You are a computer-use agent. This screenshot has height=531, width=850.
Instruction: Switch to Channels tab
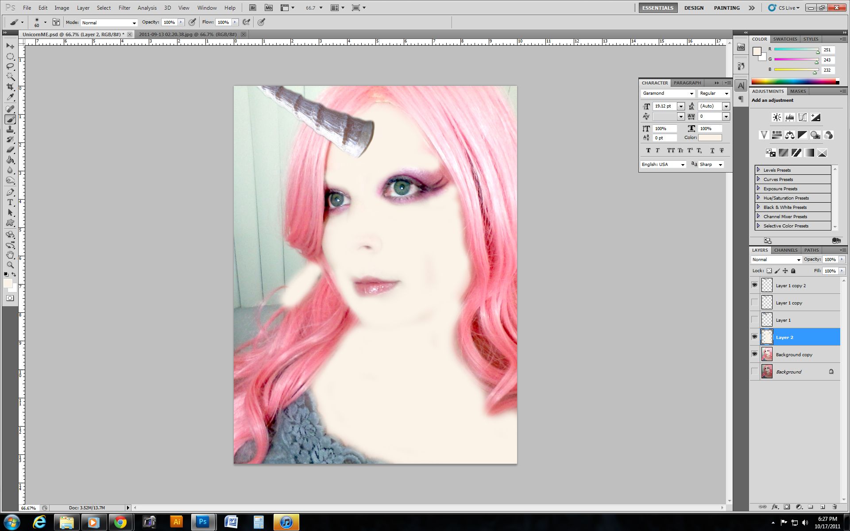click(786, 250)
